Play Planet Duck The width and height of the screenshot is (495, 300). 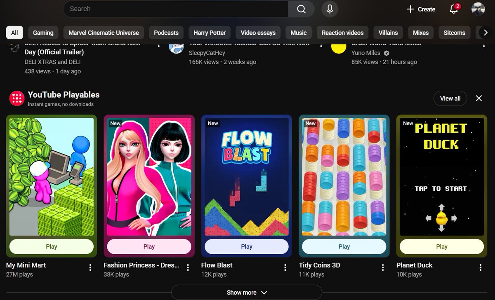click(442, 246)
